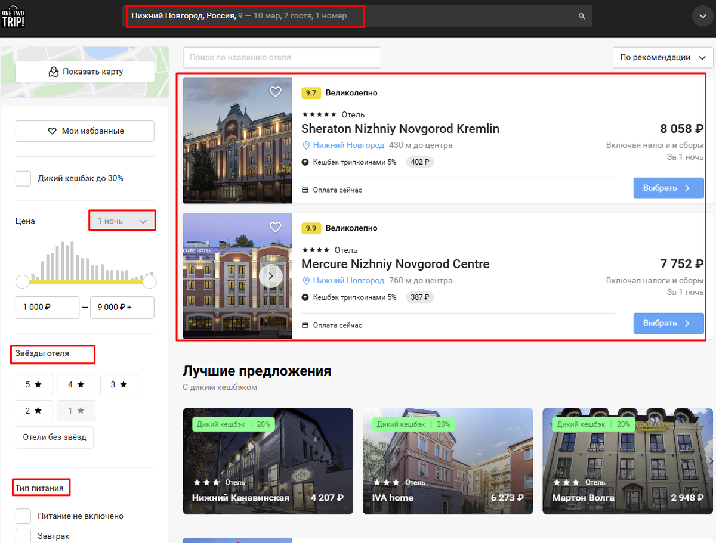Open Мартон Волга offer card
This screenshot has width=716, height=543.
tap(628, 461)
